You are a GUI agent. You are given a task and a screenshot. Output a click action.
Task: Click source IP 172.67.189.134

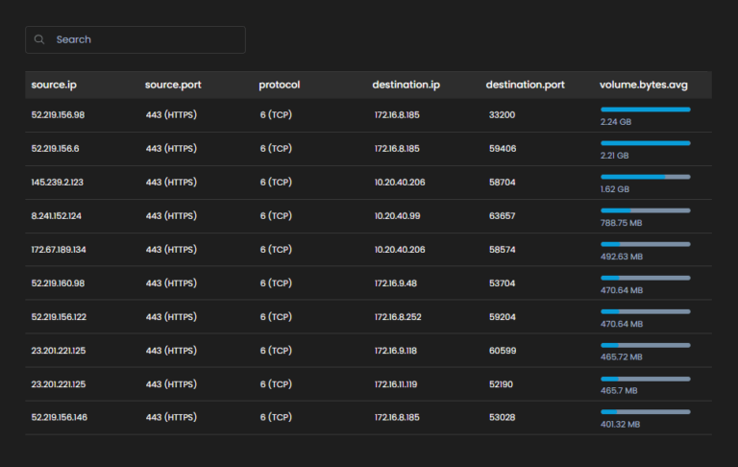pos(57,250)
